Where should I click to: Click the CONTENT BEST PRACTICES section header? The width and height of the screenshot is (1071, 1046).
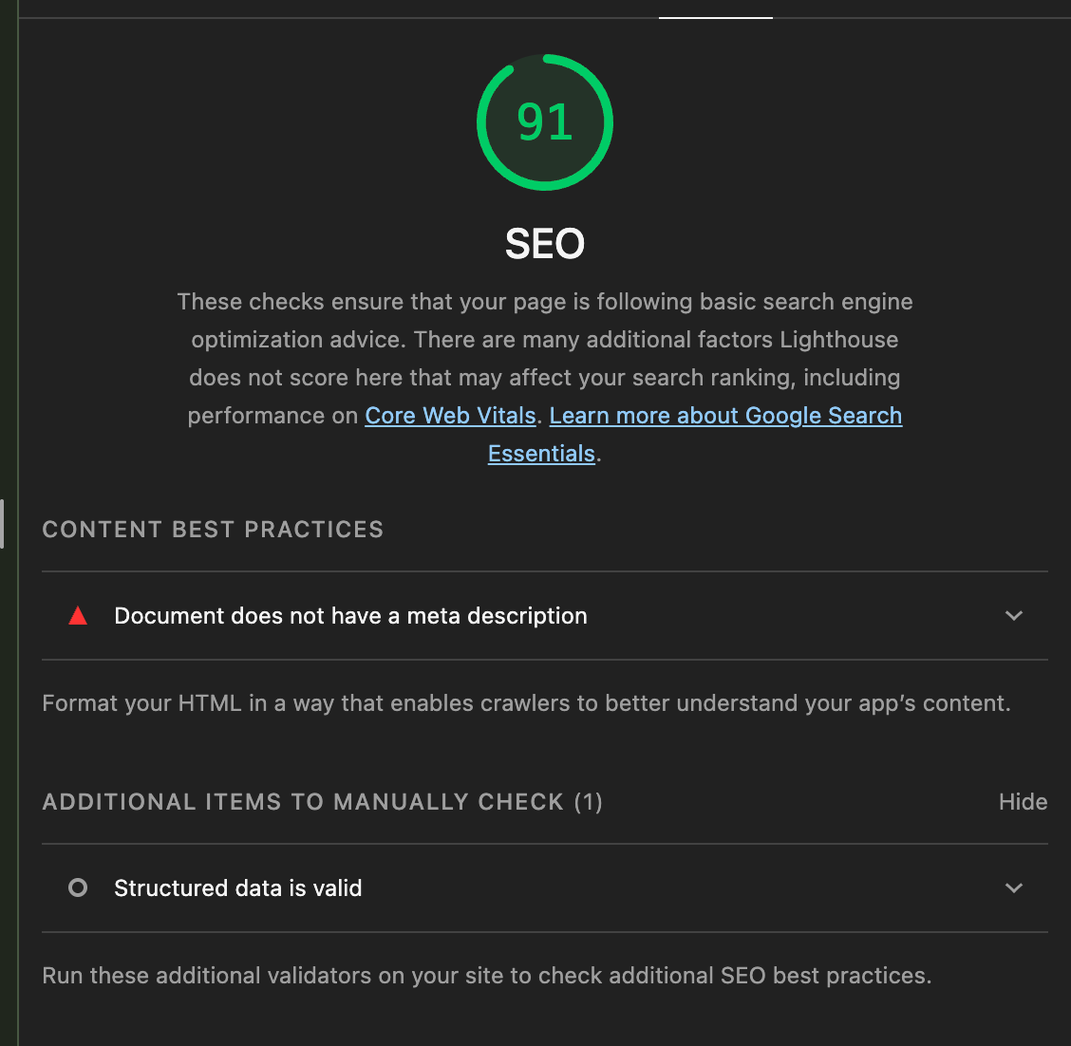[212, 529]
